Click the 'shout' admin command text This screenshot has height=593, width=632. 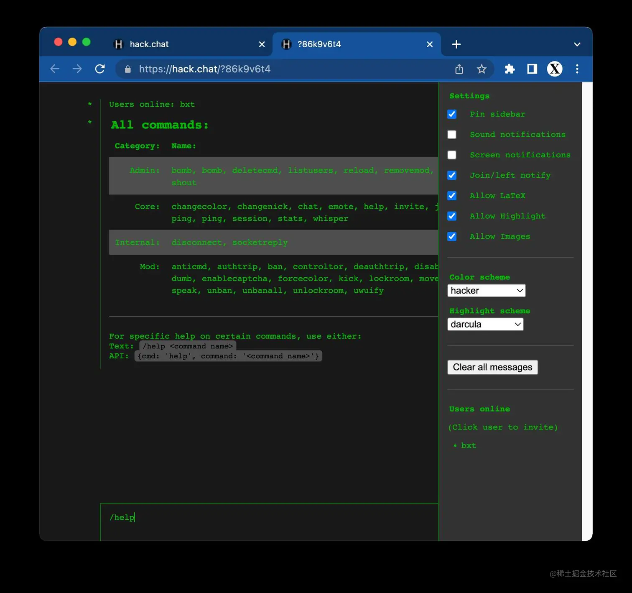(184, 183)
